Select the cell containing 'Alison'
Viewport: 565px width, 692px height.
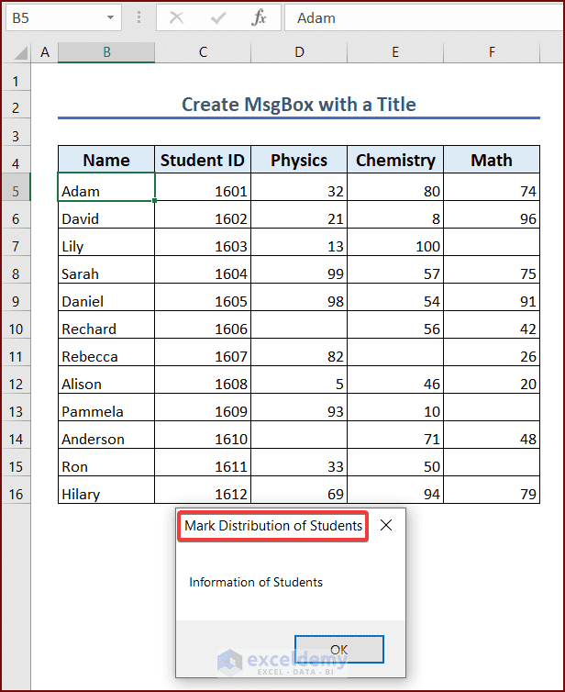[106, 380]
